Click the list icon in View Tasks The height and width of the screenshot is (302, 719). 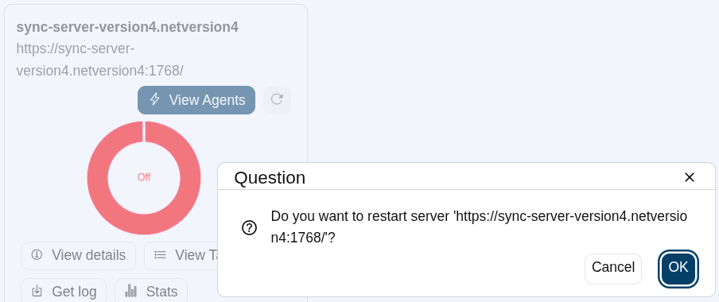coord(160,255)
